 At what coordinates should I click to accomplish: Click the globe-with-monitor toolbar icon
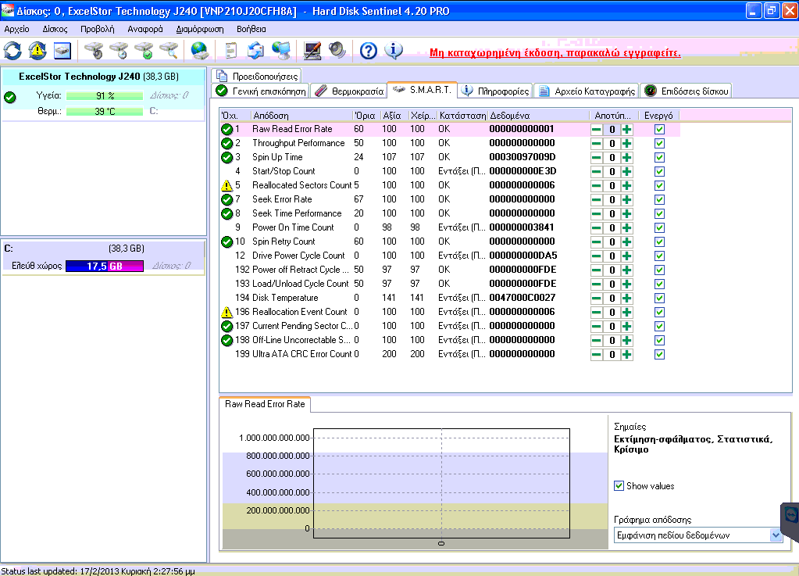pyautogui.click(x=280, y=51)
